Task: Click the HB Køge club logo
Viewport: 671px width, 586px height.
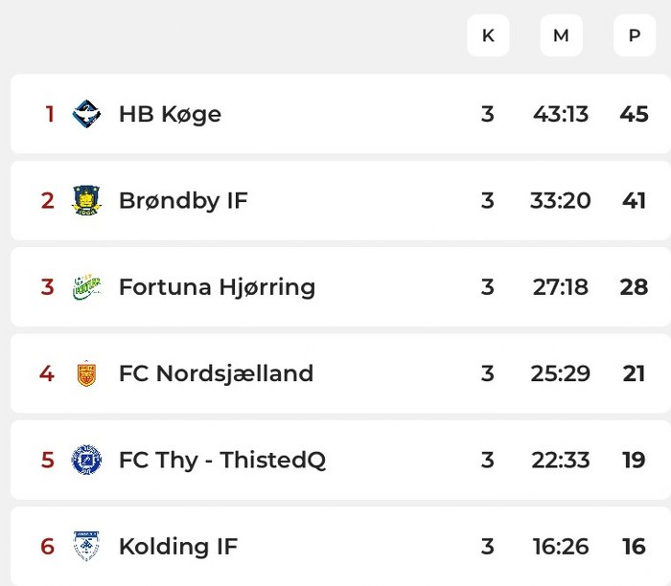Action: [x=86, y=114]
